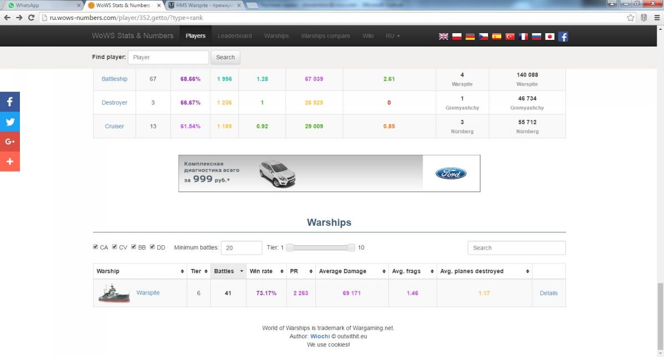Click the 73.17% win rate cell
Viewport: 664px width, 357px height.
pyautogui.click(x=266, y=293)
